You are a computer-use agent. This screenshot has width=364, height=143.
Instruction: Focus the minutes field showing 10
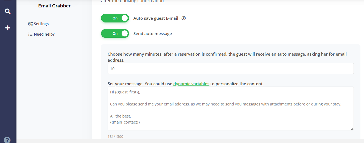click(x=231, y=68)
